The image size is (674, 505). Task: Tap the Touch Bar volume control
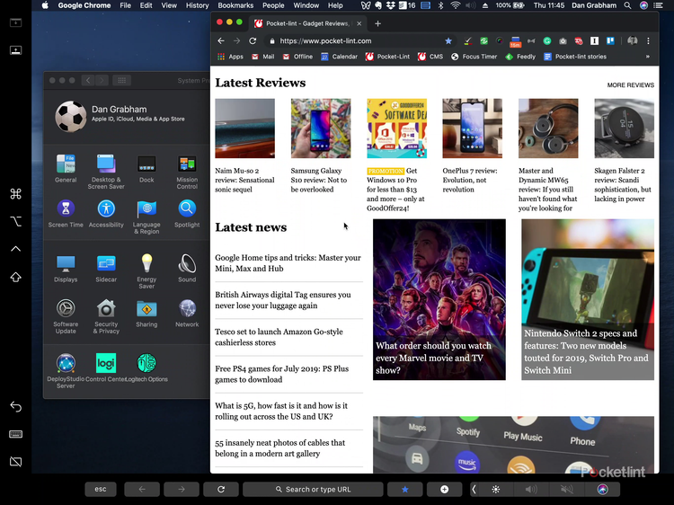point(531,489)
